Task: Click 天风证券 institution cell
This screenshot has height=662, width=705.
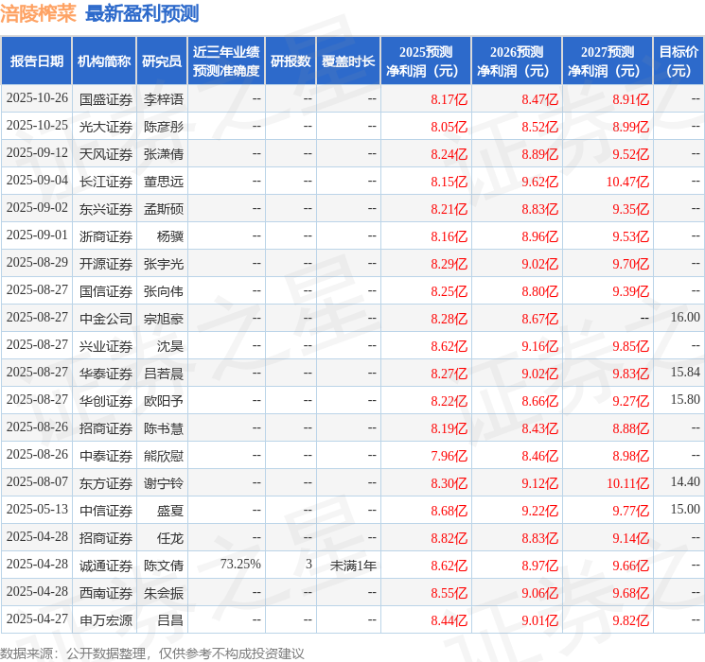Action: pos(106,154)
